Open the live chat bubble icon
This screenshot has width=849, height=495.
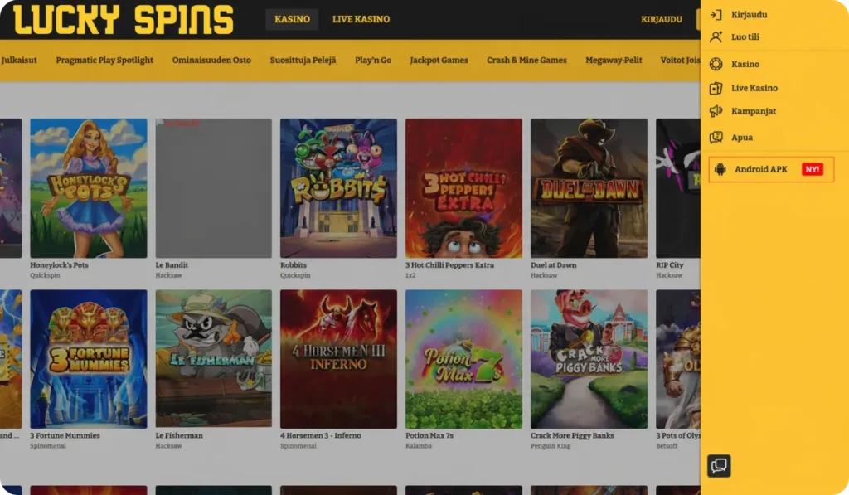pyautogui.click(x=719, y=466)
